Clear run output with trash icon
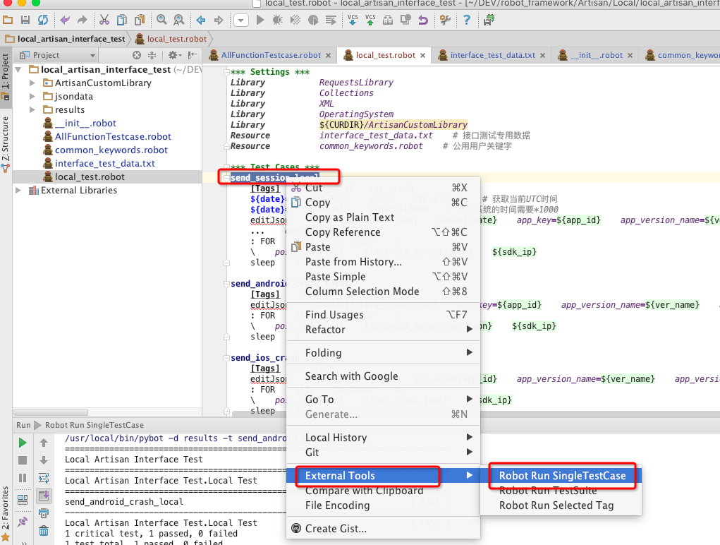Viewport: 720px width, 545px height. click(44, 531)
